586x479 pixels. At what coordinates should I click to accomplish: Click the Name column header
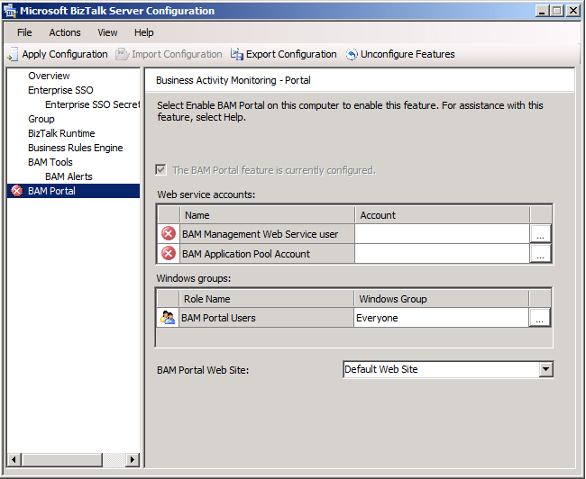pos(267,215)
